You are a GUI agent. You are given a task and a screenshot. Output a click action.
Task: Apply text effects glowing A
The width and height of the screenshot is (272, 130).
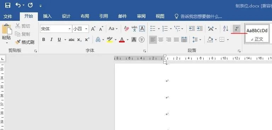click(x=98, y=40)
